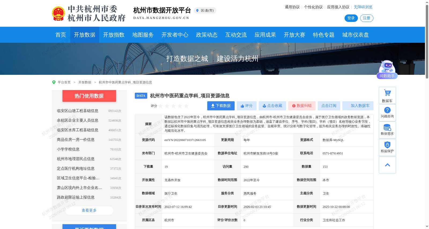429x229 pixels.
Task: Open 开发者中心 nav item
Action: coord(175,35)
